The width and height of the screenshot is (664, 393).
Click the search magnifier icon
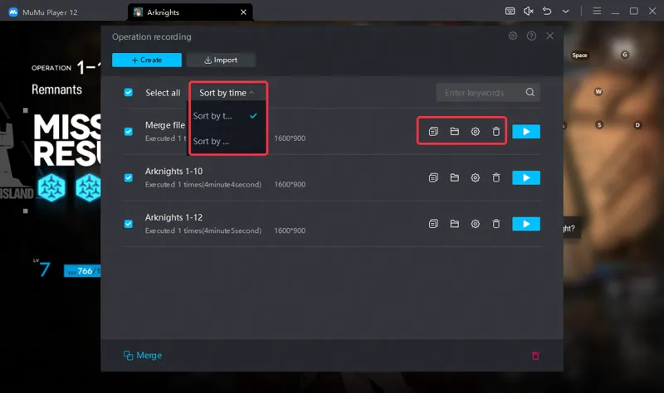point(530,92)
